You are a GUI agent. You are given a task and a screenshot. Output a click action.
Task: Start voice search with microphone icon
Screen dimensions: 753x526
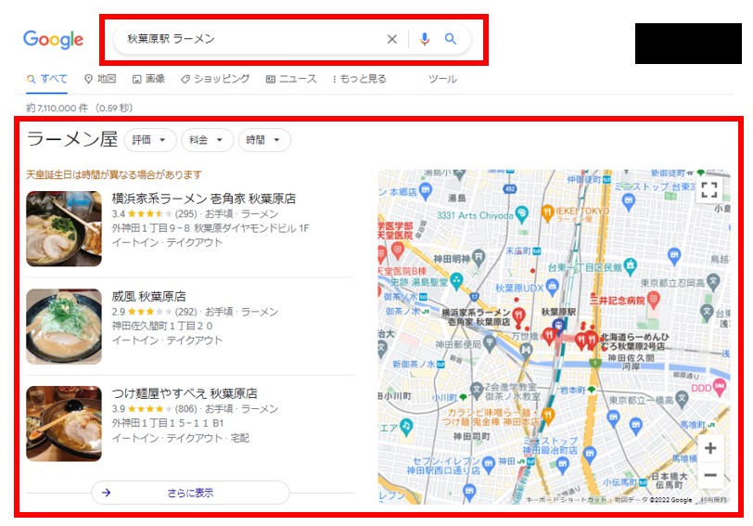[424, 39]
